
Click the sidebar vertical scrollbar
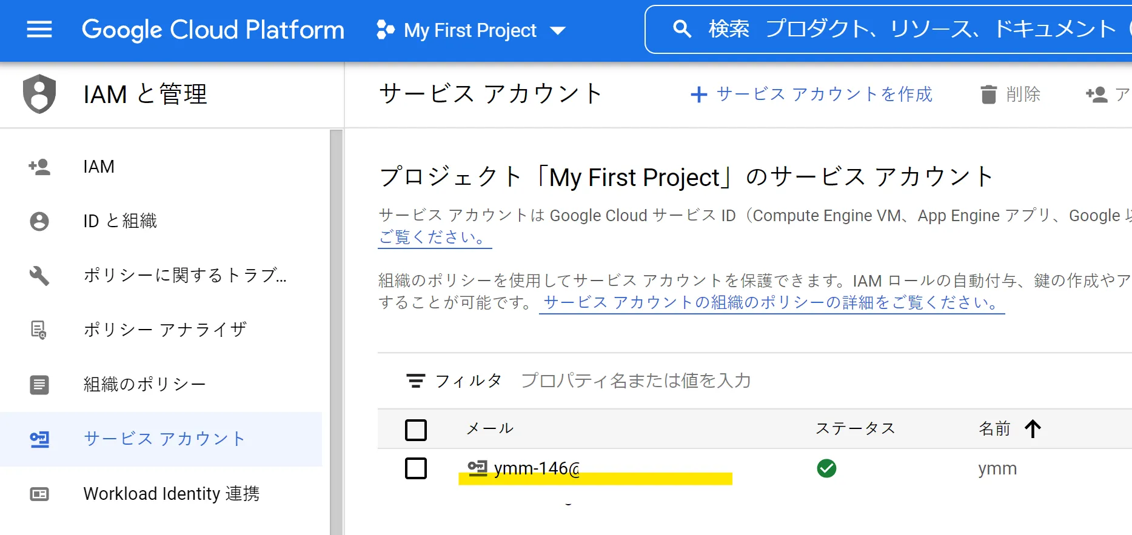click(x=336, y=332)
